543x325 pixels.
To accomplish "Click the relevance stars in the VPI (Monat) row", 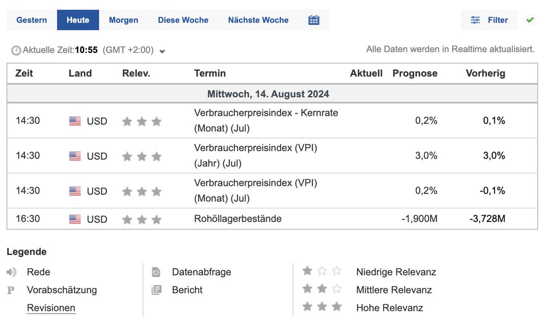I will tap(142, 191).
